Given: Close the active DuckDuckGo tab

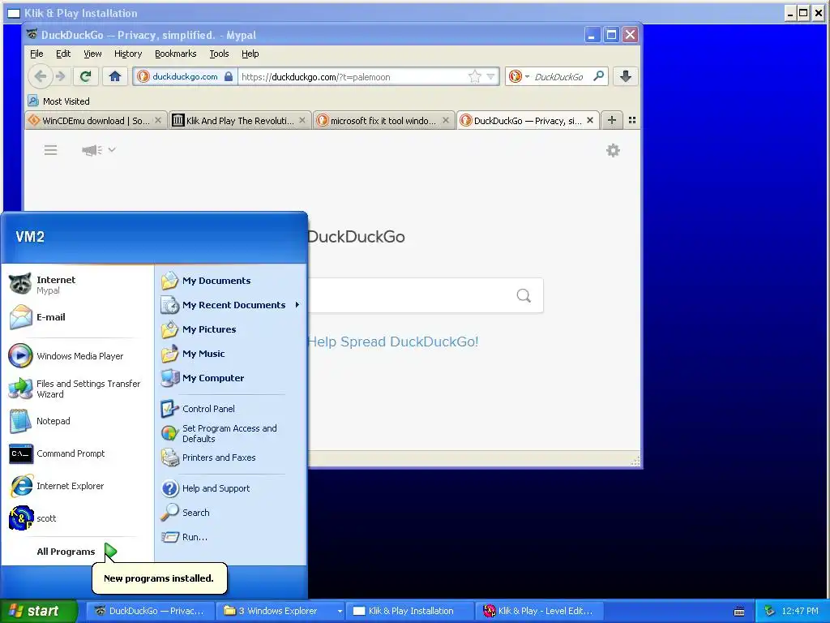Looking at the screenshot, I should click(x=590, y=120).
